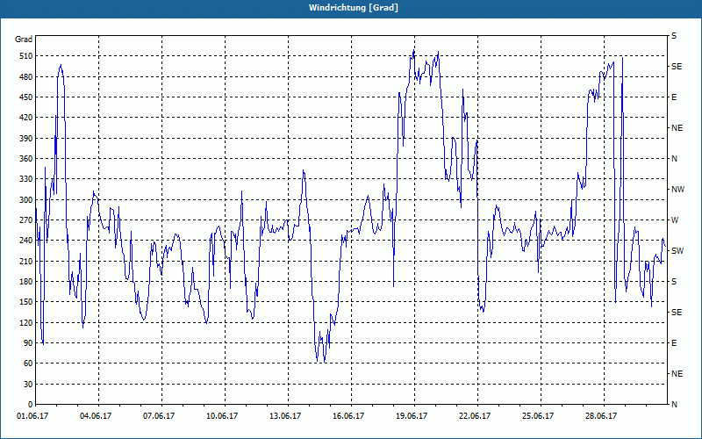This screenshot has height=439, width=702.
Task: Click the 180 y-axis value
Action: pos(26,282)
